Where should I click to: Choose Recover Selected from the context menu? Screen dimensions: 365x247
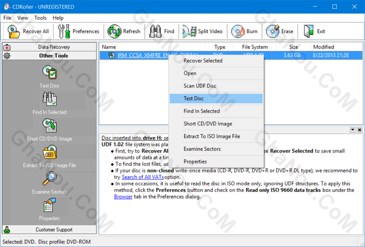(x=216, y=61)
